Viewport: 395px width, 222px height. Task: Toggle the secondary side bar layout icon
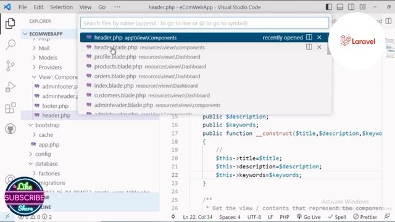351,7
